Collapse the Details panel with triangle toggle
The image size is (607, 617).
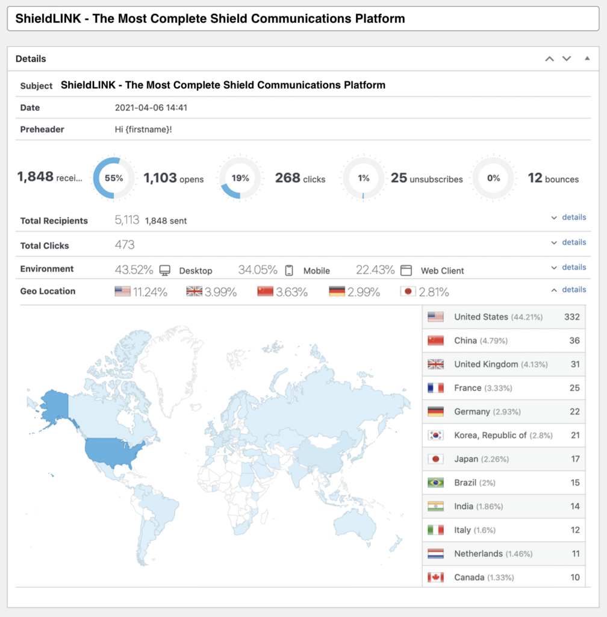[587, 58]
